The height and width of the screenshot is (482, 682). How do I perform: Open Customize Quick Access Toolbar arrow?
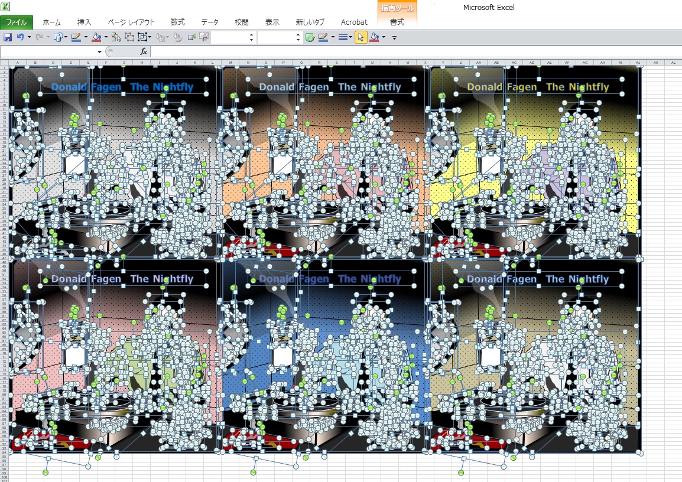pos(395,38)
